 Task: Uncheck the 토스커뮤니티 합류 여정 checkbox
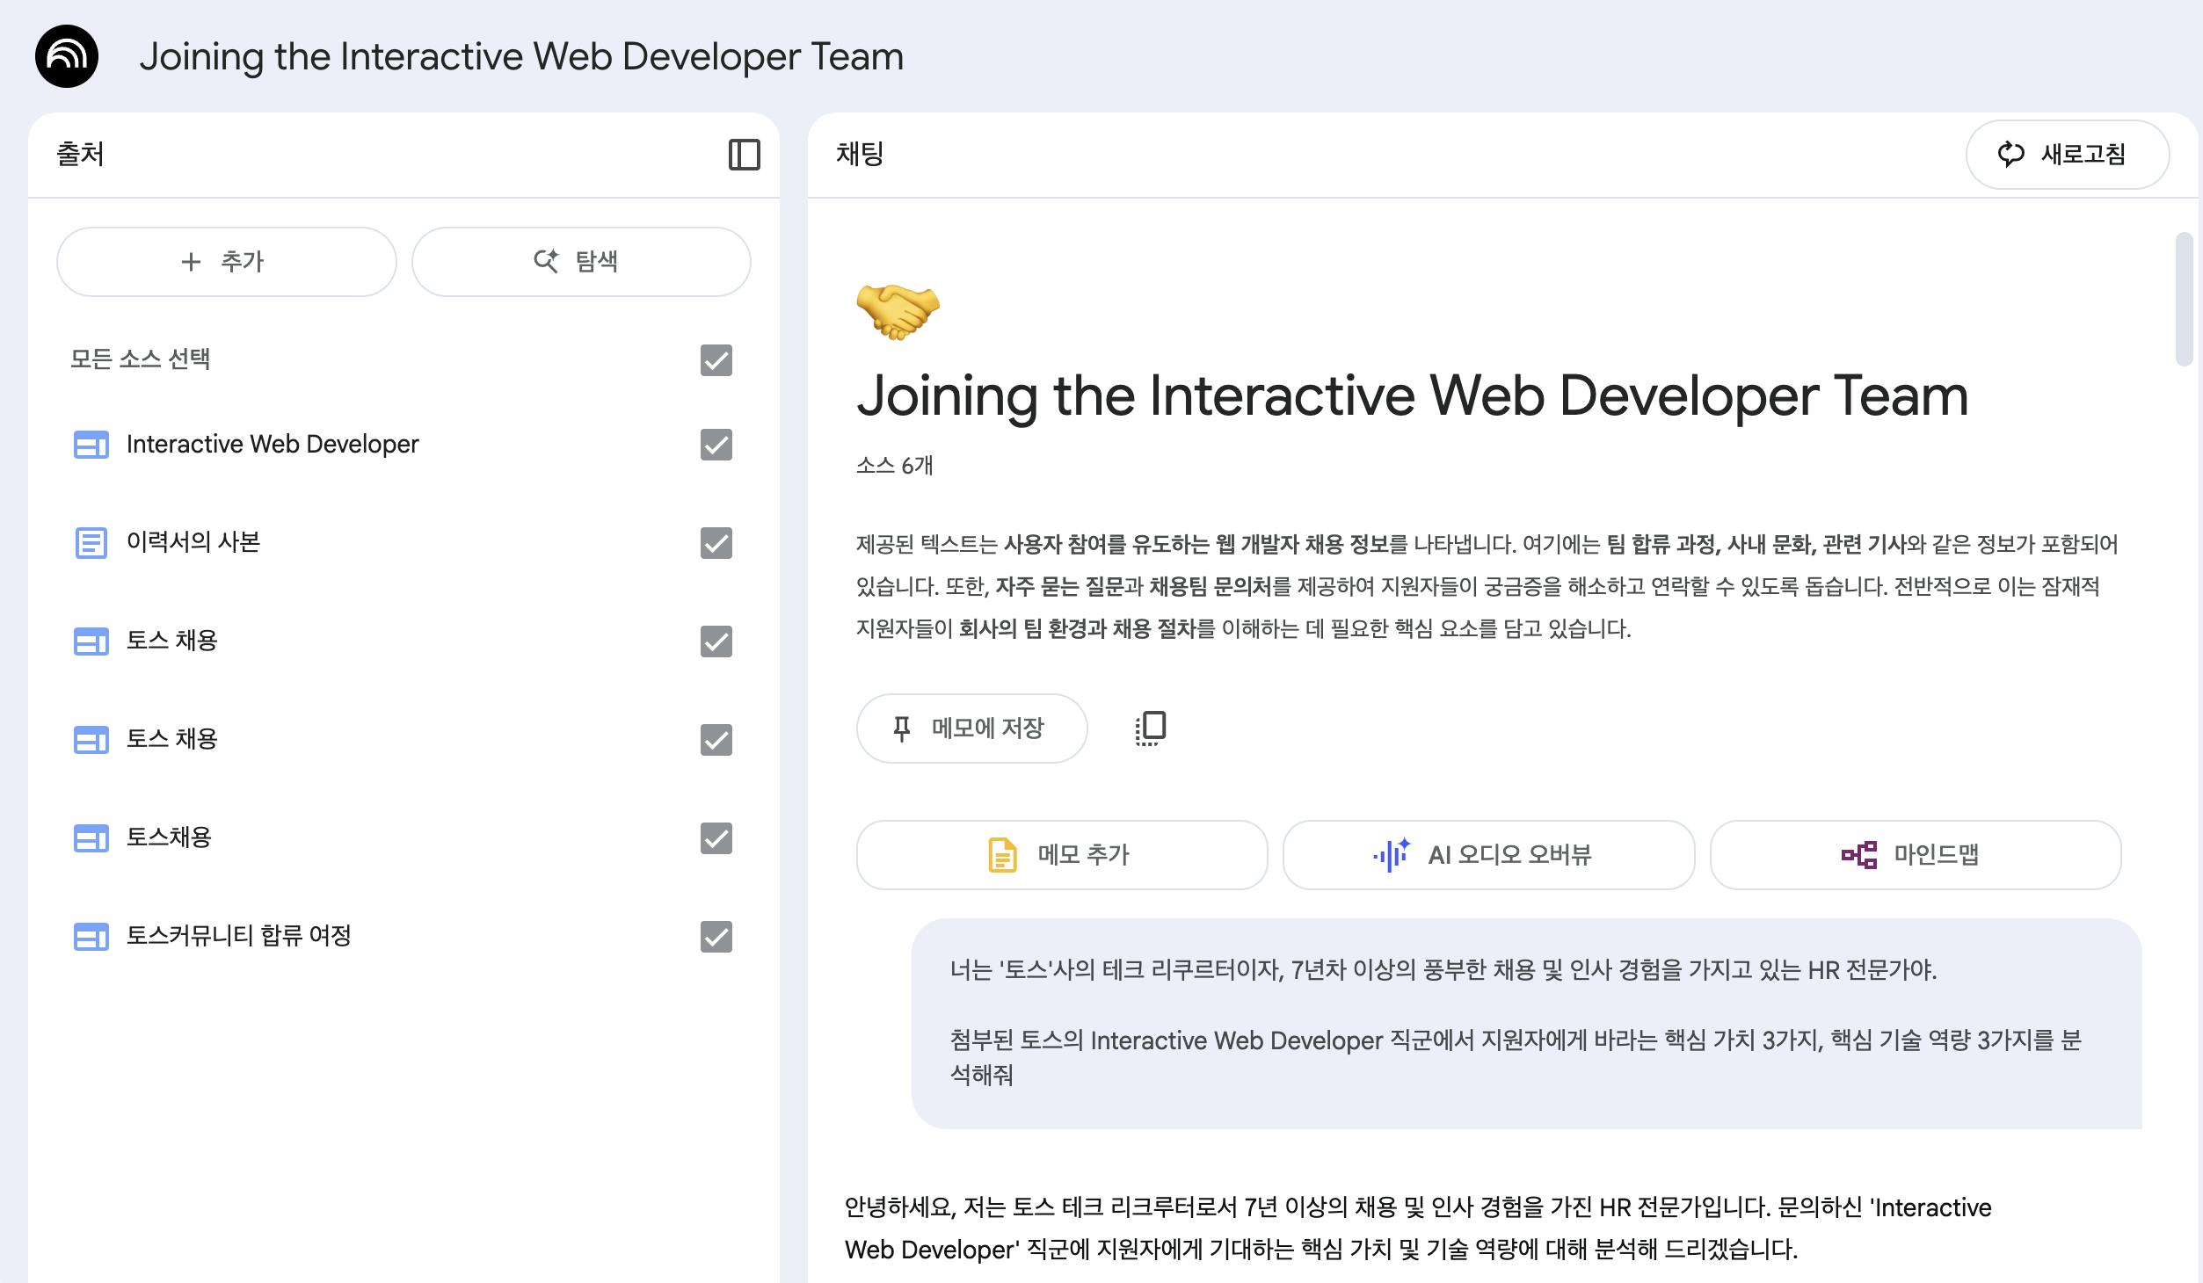pos(716,937)
